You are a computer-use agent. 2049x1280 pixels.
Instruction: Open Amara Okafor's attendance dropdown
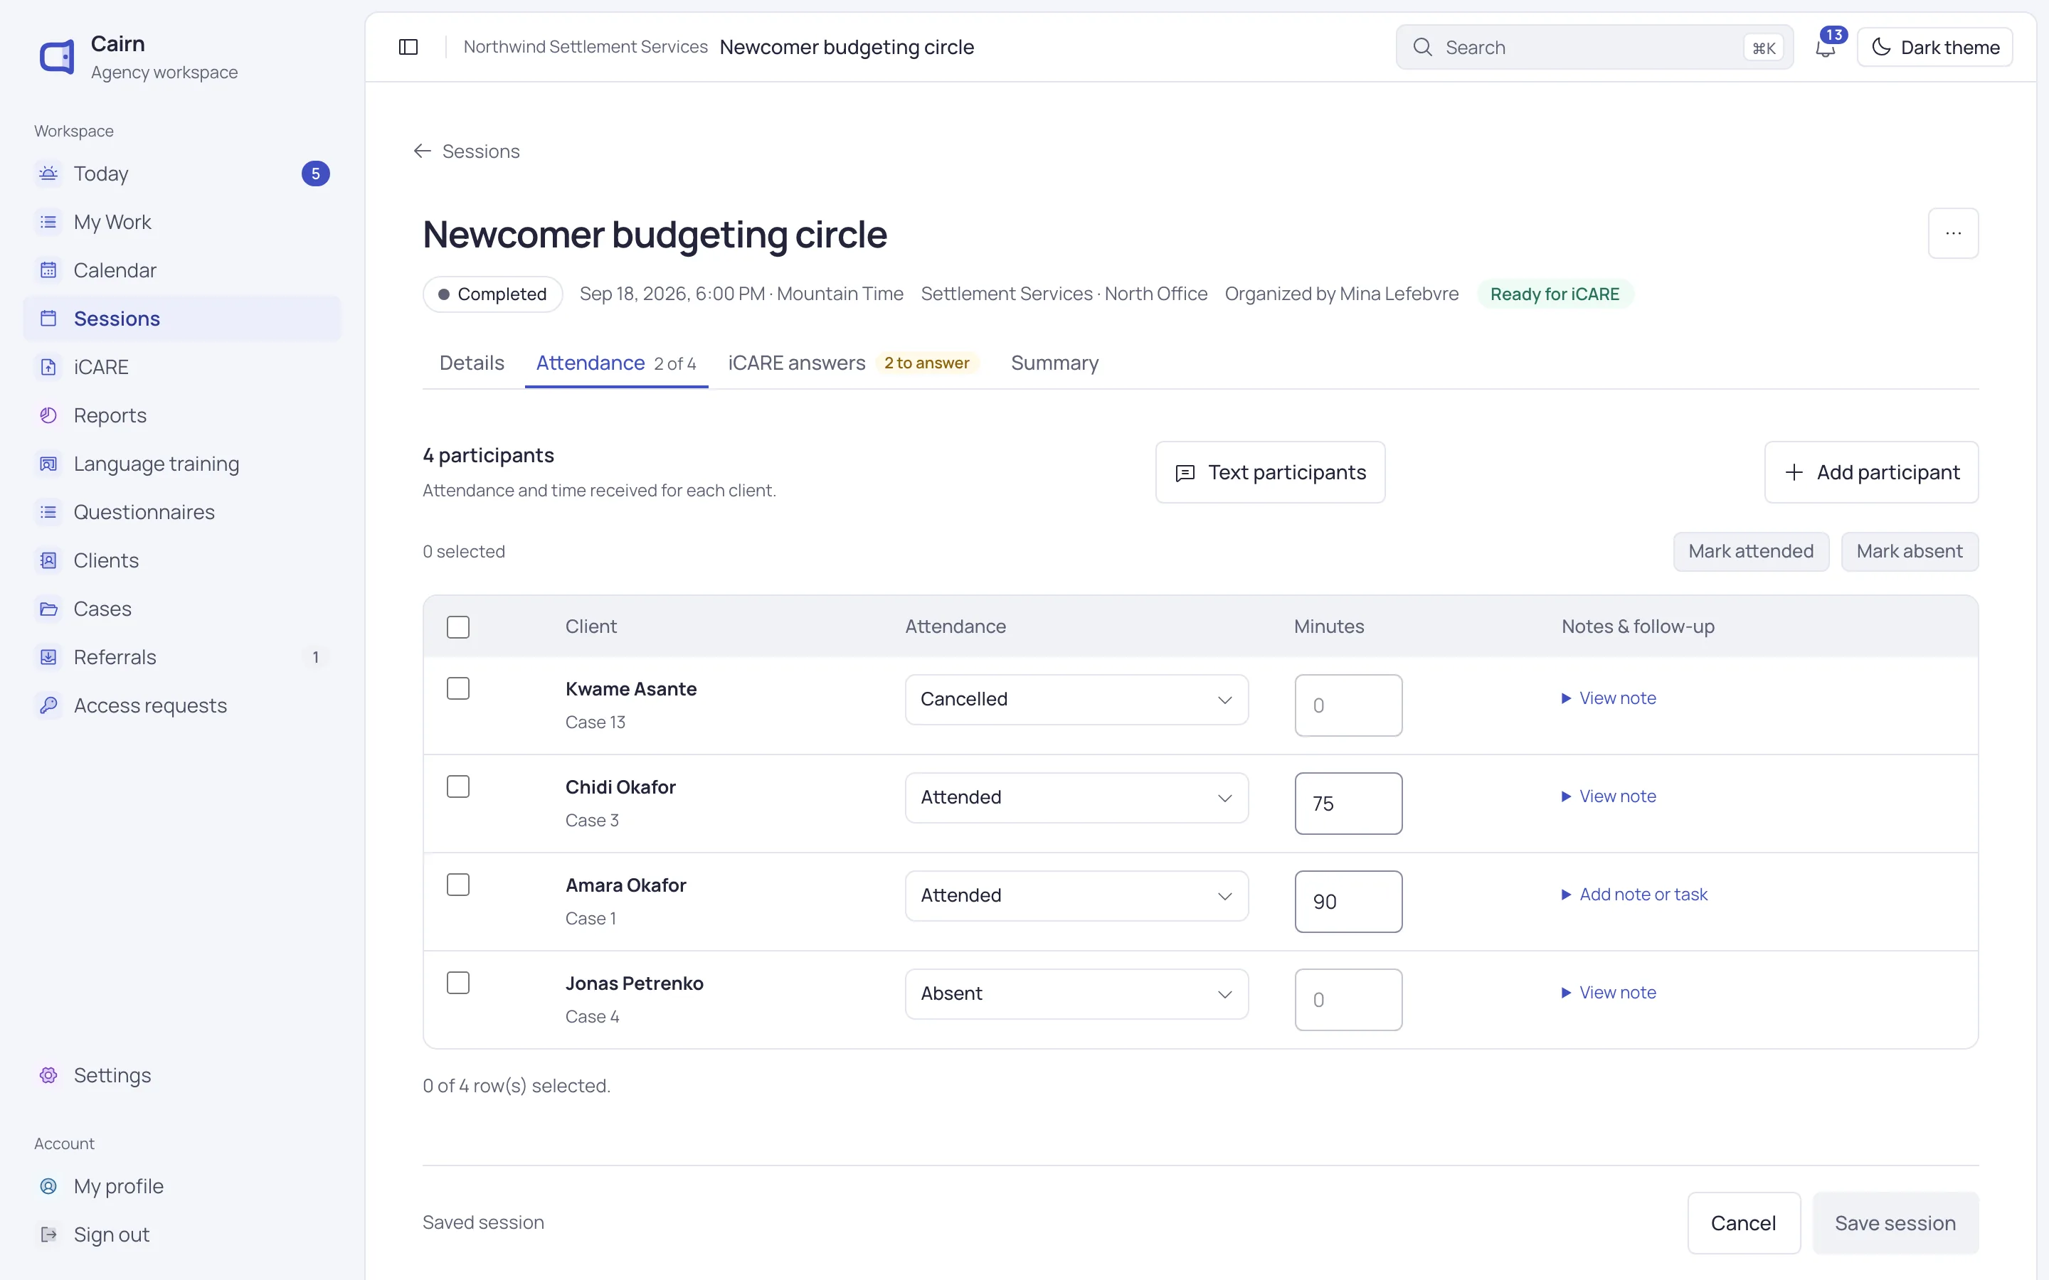point(1076,896)
